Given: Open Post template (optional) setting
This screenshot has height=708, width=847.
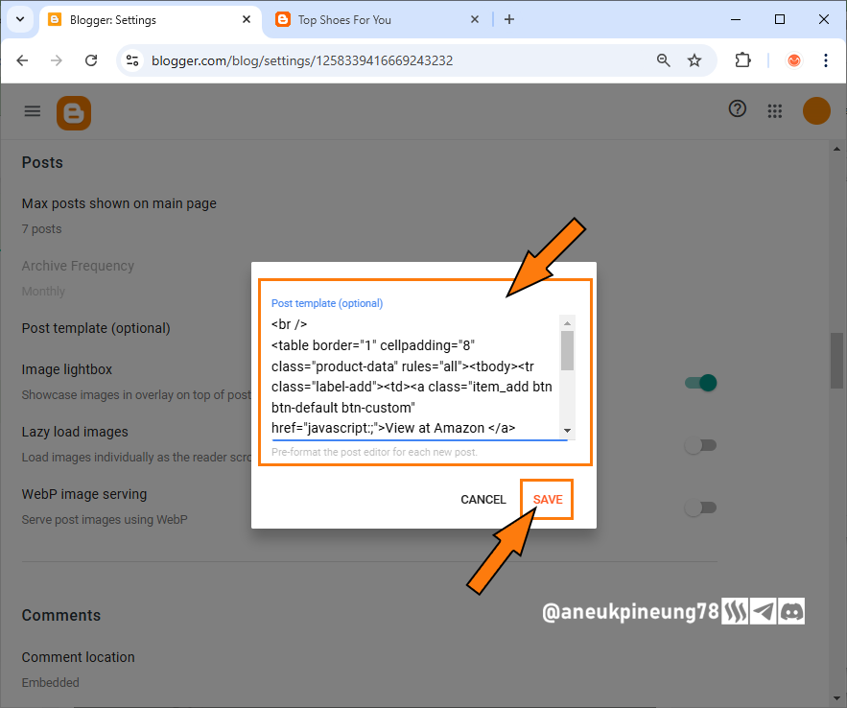Looking at the screenshot, I should point(96,328).
